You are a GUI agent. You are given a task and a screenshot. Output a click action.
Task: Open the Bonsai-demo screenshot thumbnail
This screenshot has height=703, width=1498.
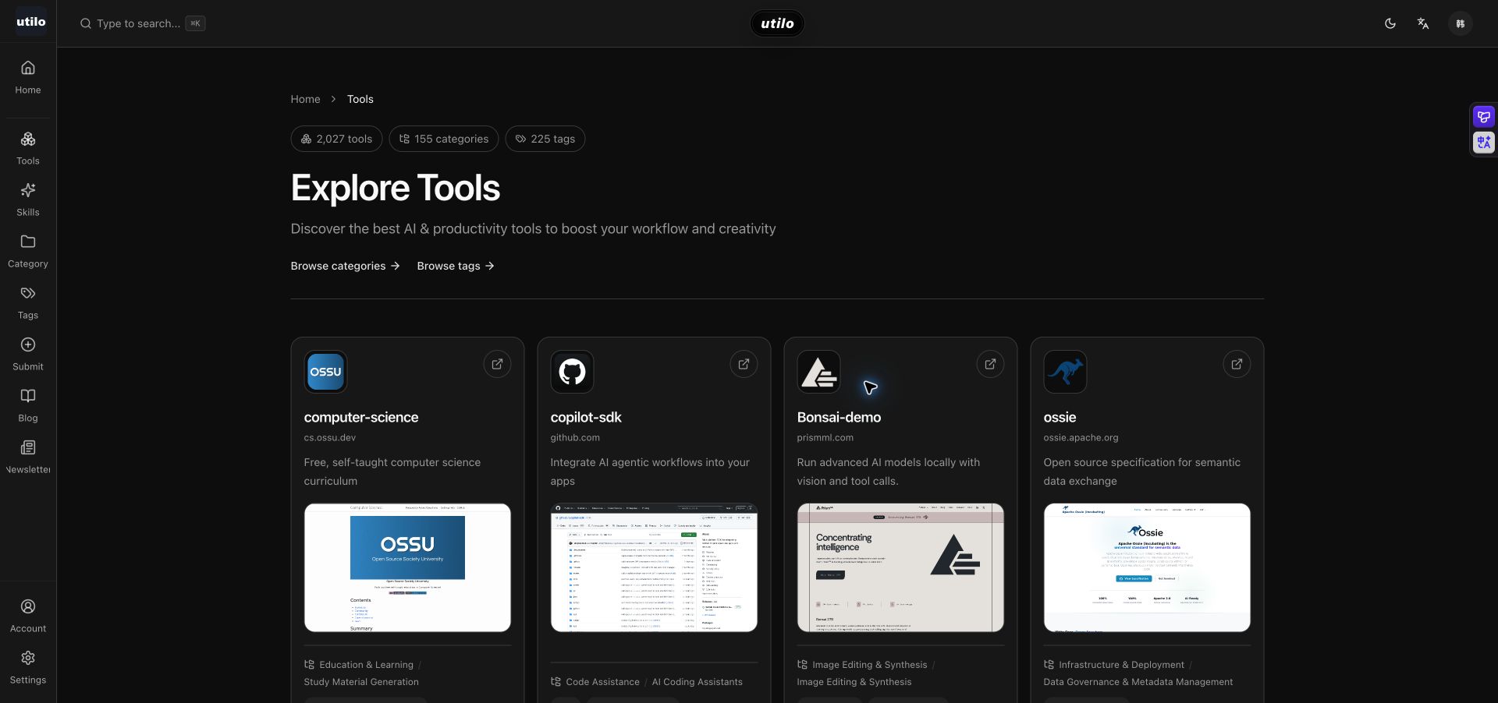click(x=900, y=567)
